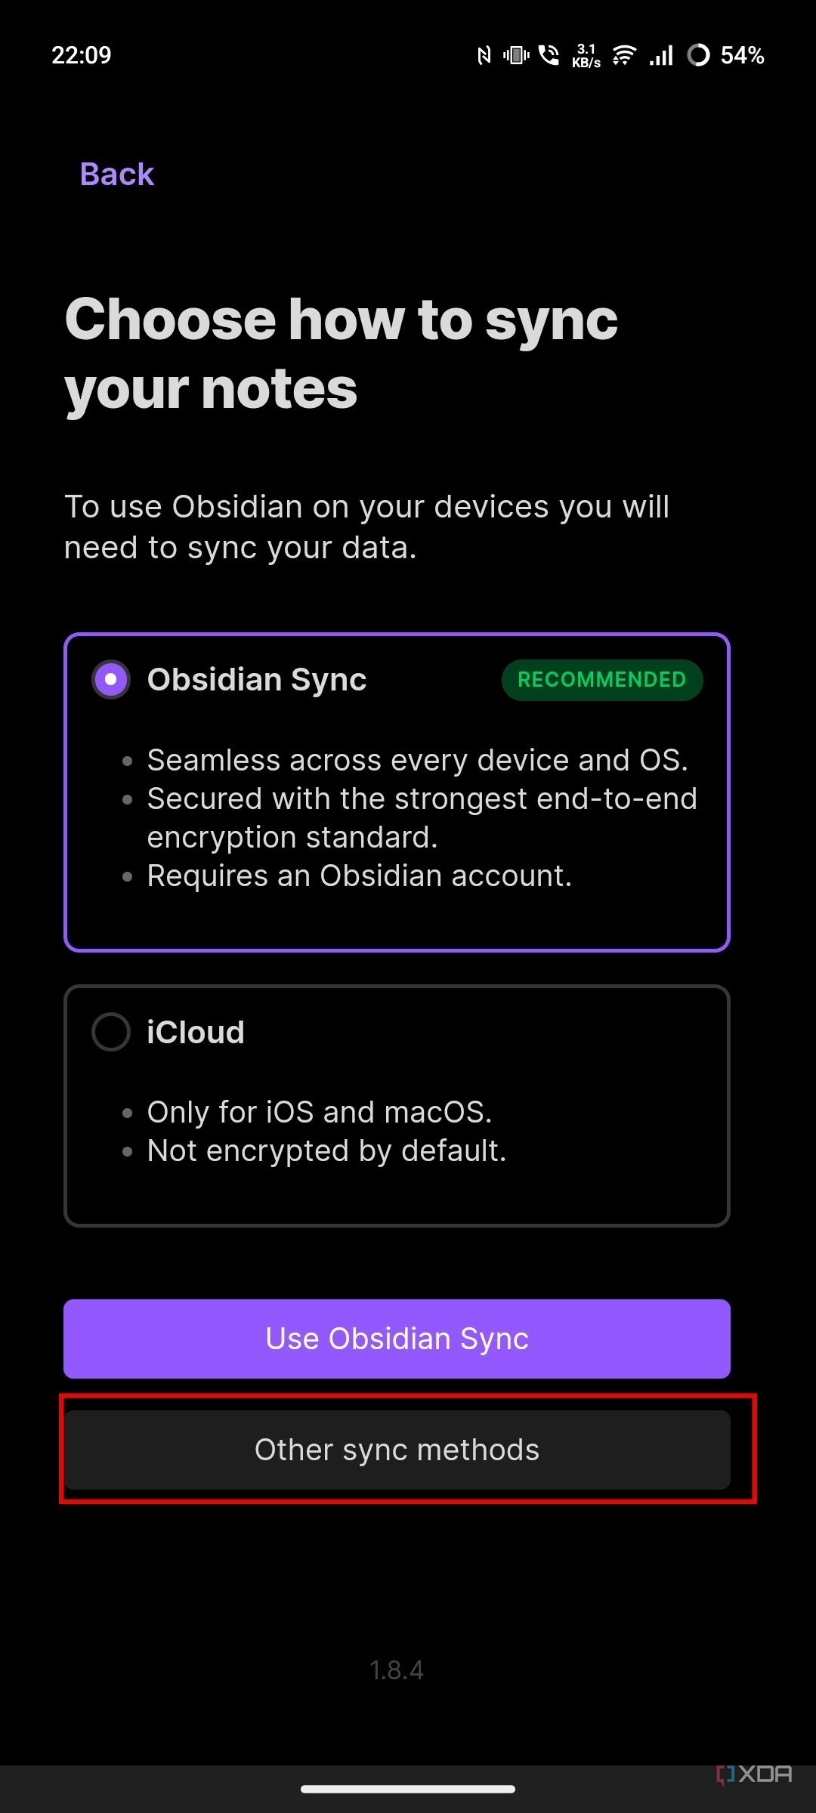Select the Obsidian Sync radio button
Screen dimensions: 816x1813
[x=111, y=679]
